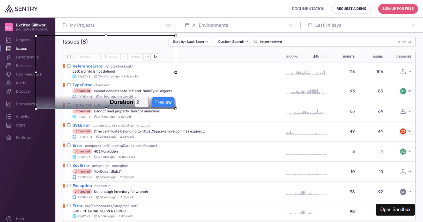Viewport: 423px width, 222px height.
Task: Select the Issues icon in the sidebar
Action: click(x=9, y=48)
